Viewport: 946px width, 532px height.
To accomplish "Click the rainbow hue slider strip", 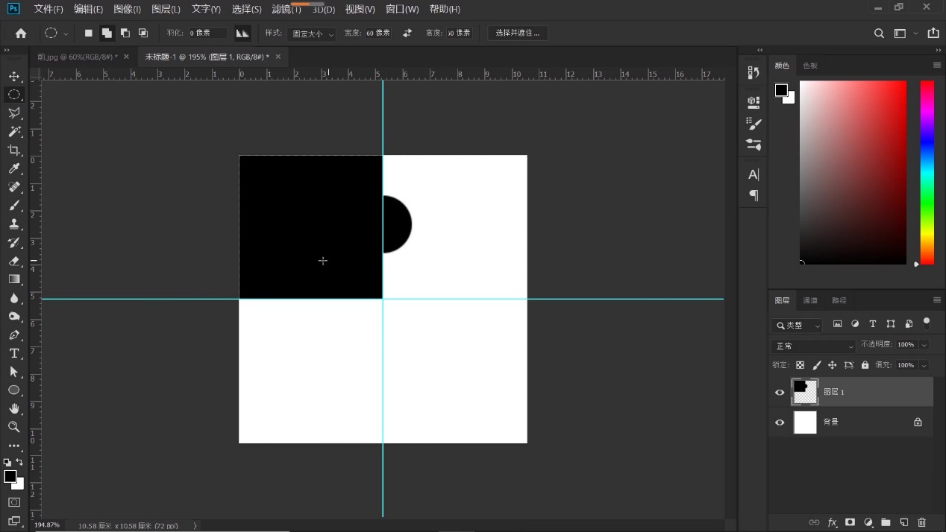I will (x=927, y=171).
